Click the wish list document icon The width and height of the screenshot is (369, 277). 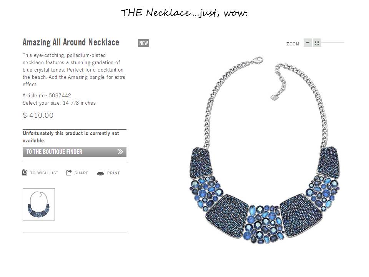coord(25,173)
